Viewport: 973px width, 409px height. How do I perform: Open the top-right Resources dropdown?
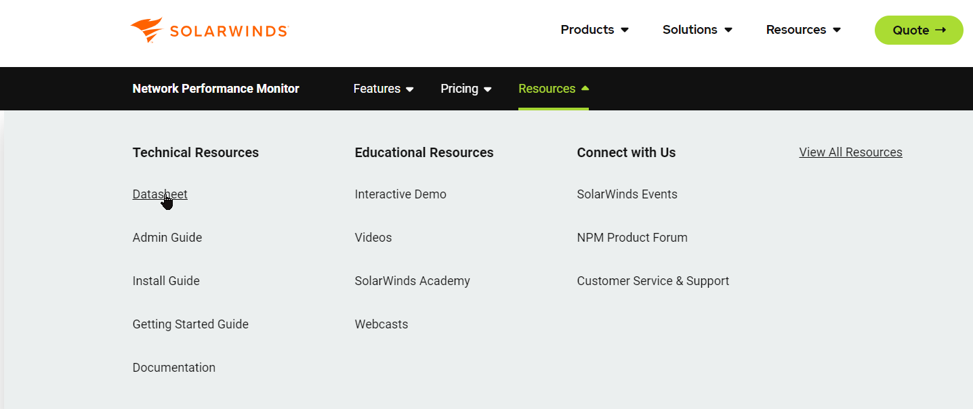[803, 30]
